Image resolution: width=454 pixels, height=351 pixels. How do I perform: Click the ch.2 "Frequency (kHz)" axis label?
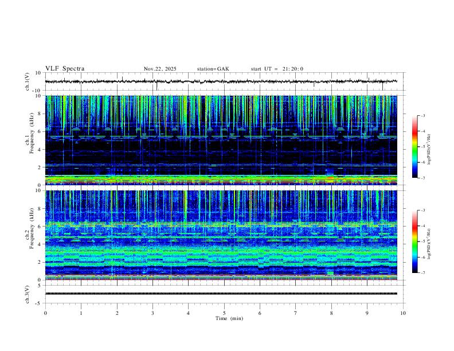click(32, 228)
